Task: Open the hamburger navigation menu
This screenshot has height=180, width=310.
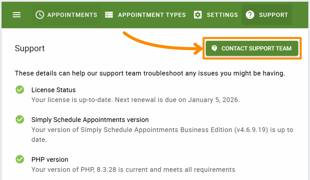Action: [x=17, y=15]
